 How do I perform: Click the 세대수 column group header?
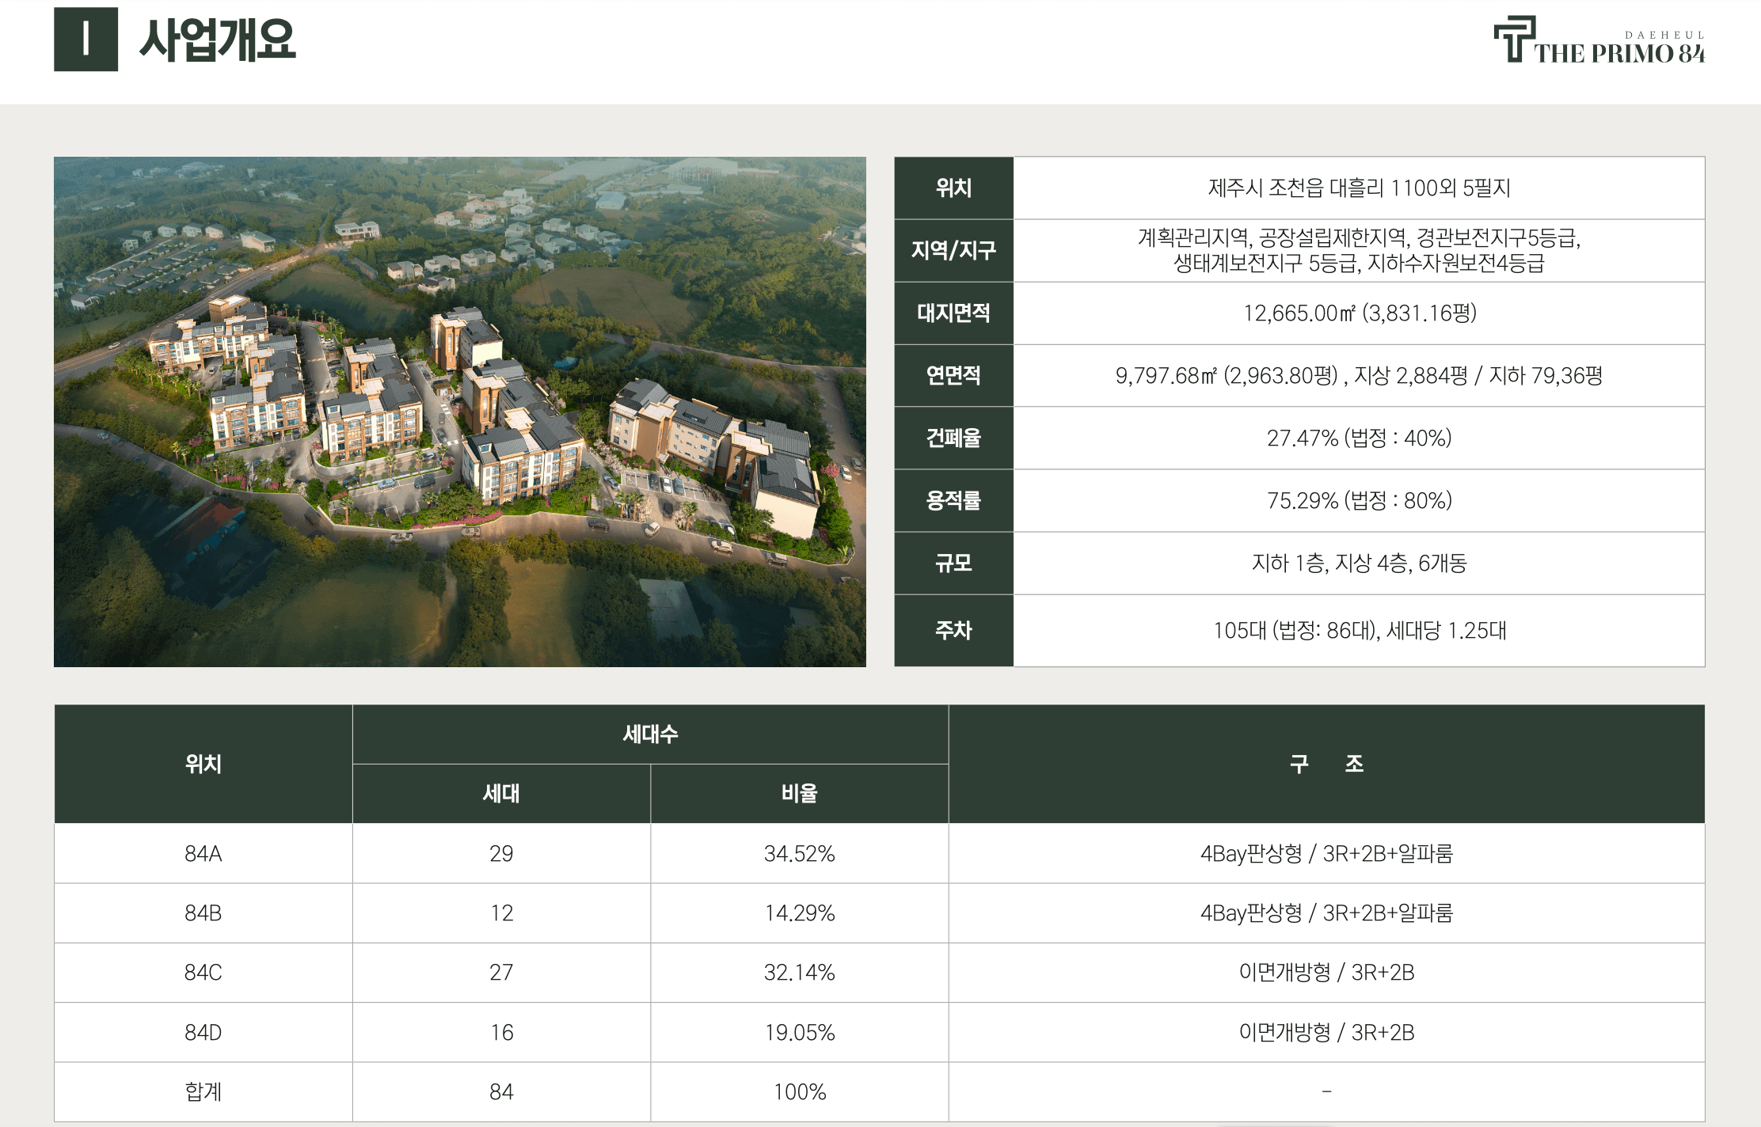point(650,734)
